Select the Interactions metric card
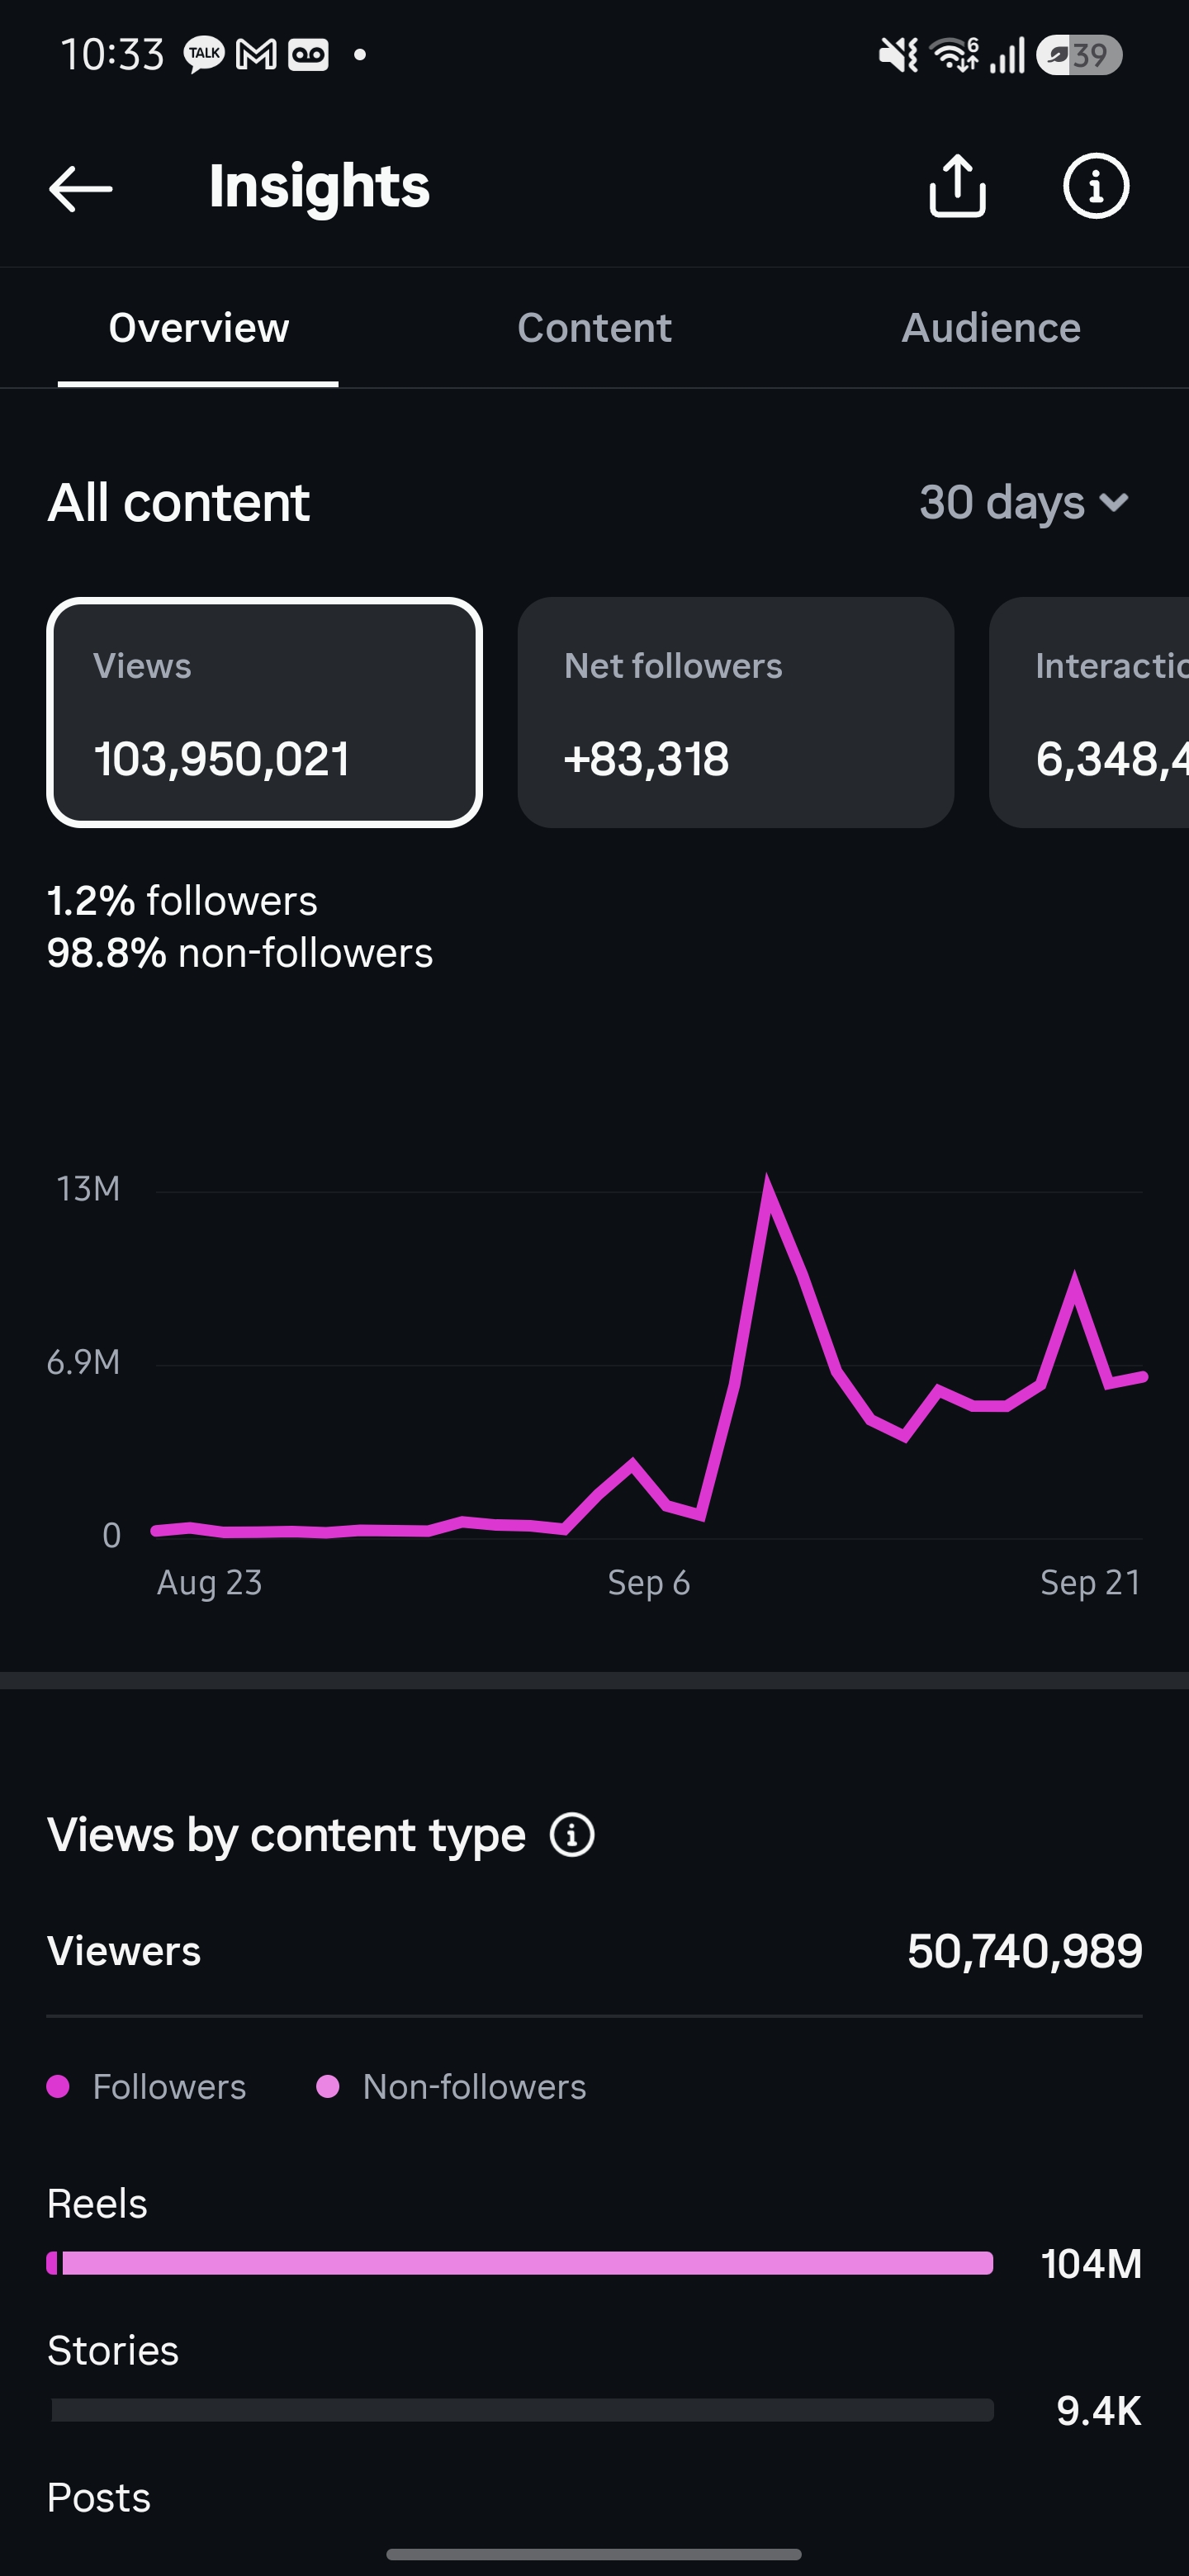Viewport: 1189px width, 2576px height. (1089, 712)
